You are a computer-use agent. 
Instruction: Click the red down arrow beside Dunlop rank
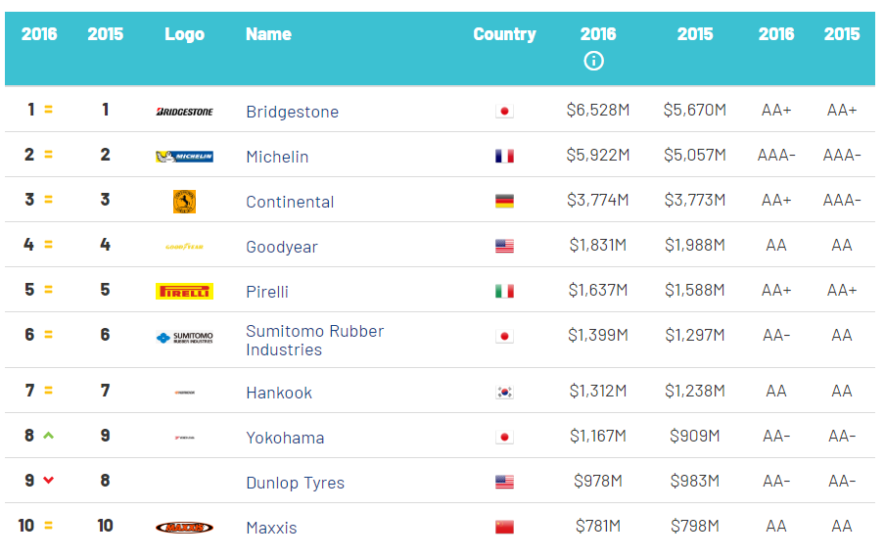click(49, 480)
